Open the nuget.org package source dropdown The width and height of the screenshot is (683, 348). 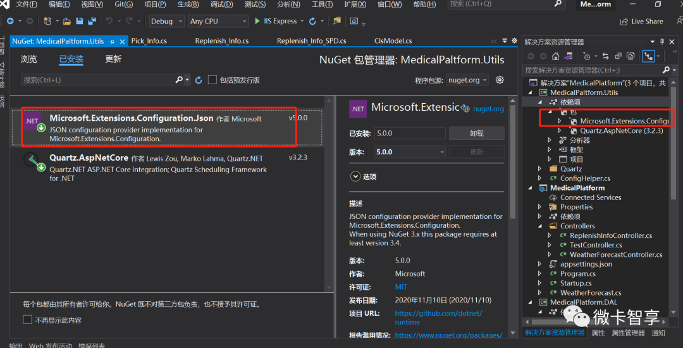tap(467, 80)
